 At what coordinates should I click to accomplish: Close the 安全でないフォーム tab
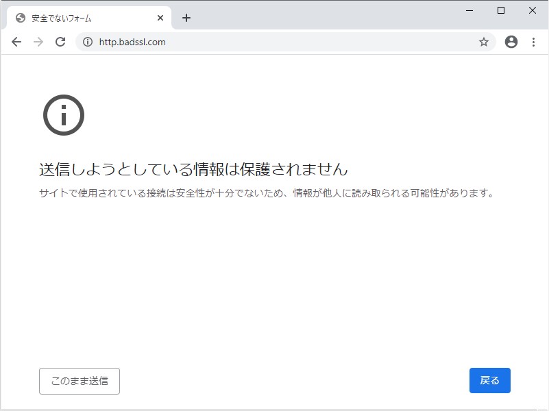[x=160, y=18]
